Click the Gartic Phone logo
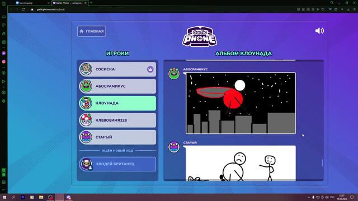The height and width of the screenshot is (201, 358). pos(200,36)
